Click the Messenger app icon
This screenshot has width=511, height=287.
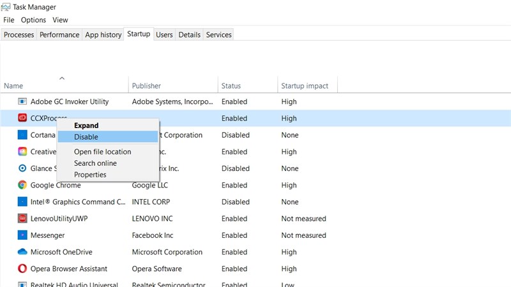(22, 235)
